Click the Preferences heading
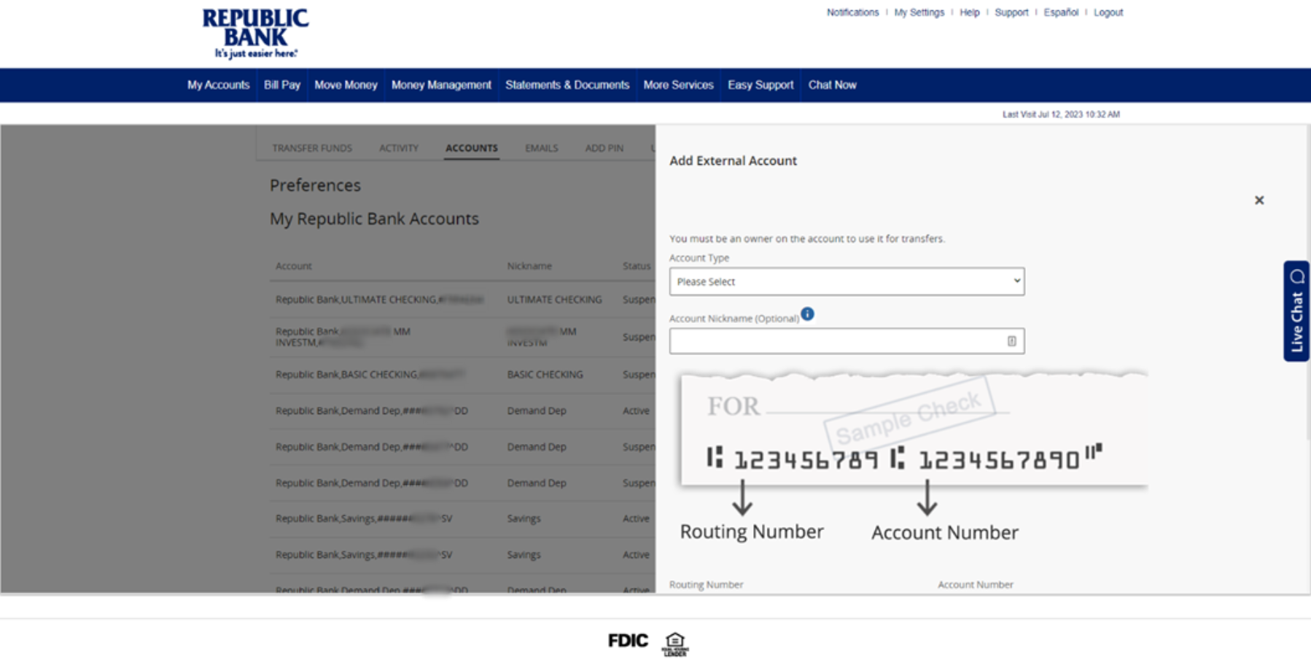The image size is (1311, 670). 315,185
